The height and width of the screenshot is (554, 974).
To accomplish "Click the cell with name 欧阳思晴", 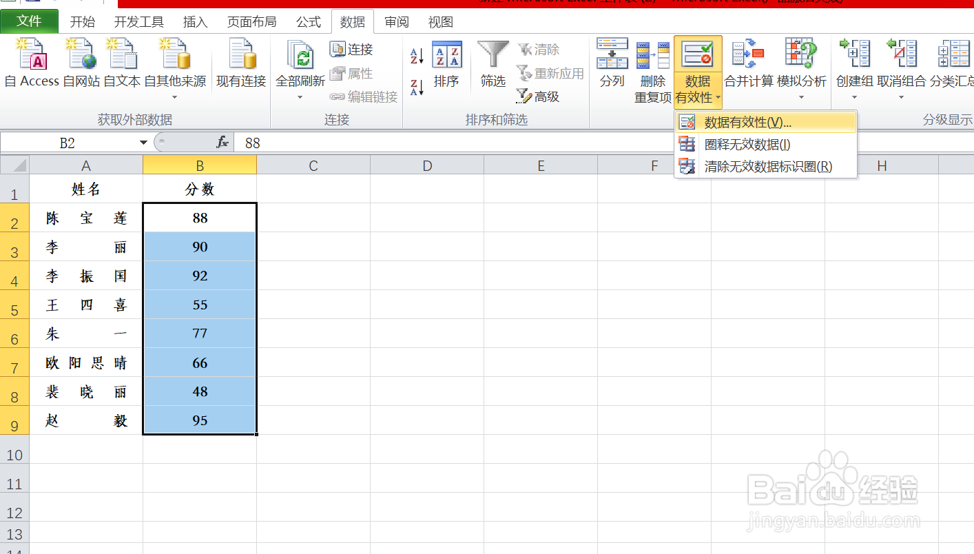I will pos(86,362).
